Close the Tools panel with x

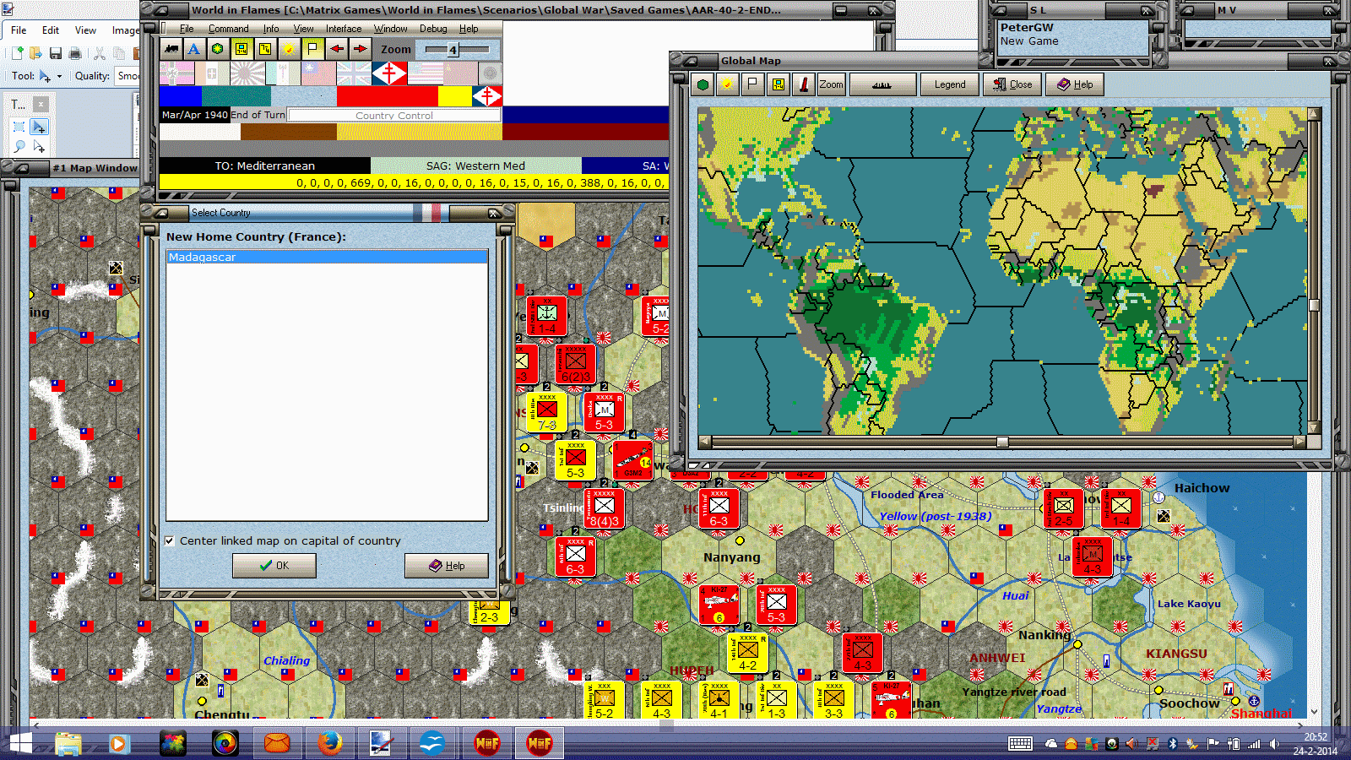point(41,104)
